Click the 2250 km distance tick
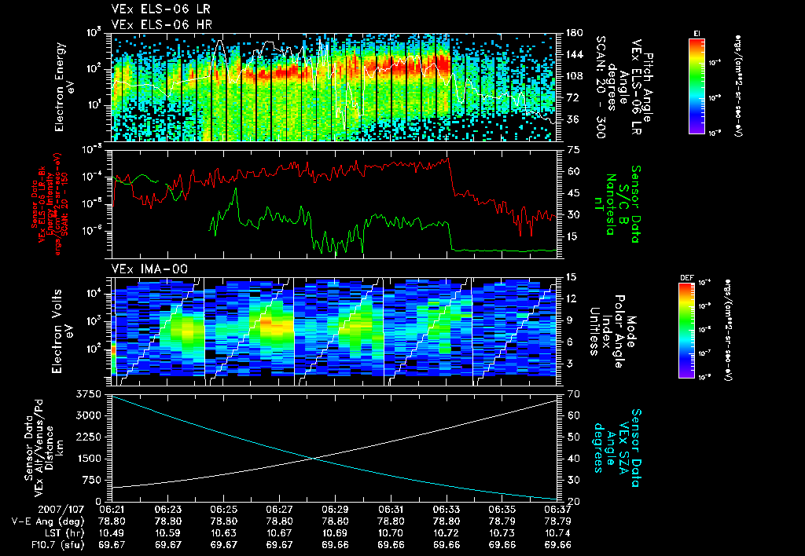 pos(90,437)
